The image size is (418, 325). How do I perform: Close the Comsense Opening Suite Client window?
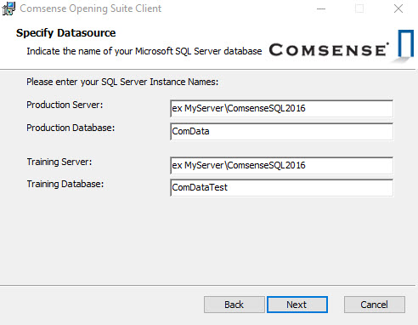click(x=398, y=9)
